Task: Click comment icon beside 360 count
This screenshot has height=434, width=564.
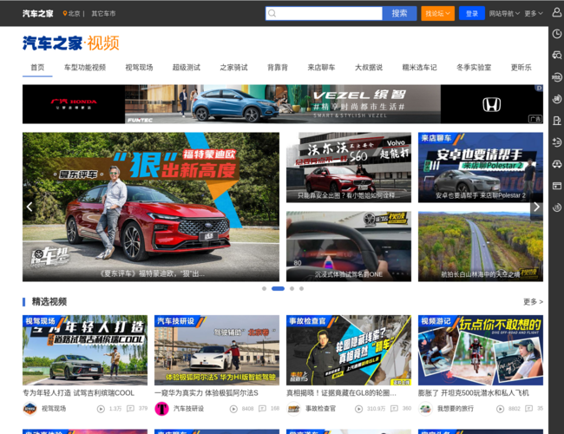Action: click(x=394, y=409)
